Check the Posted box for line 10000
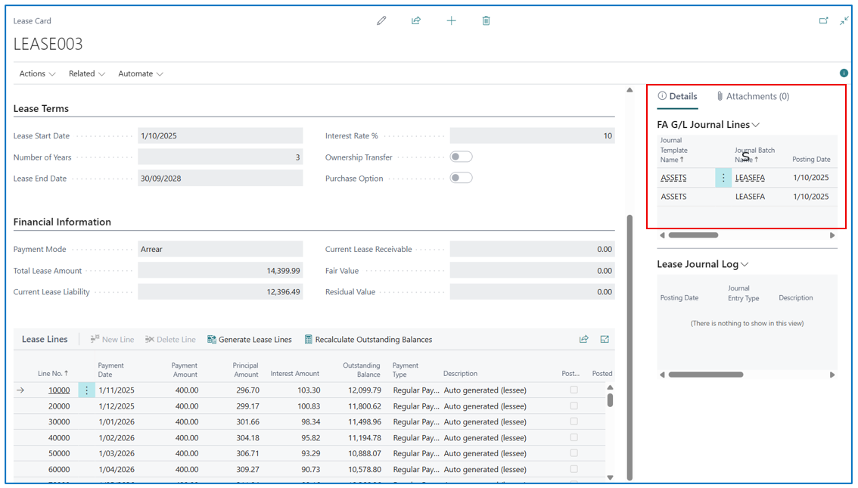Image resolution: width=858 pixels, height=488 pixels. coord(574,390)
